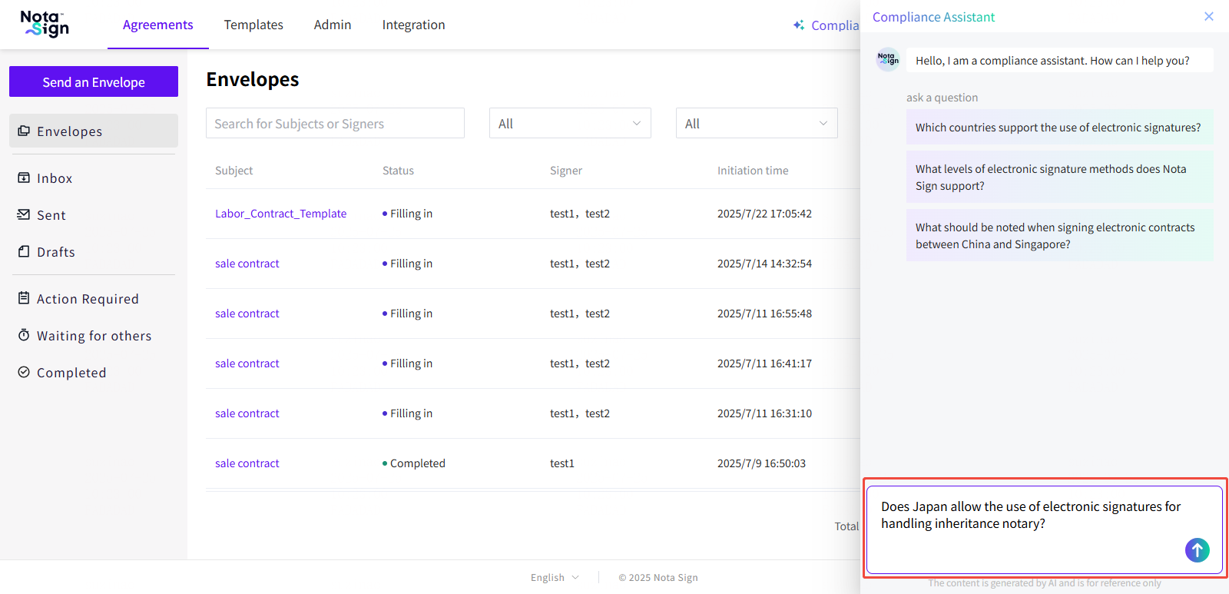This screenshot has height=594, width=1229.
Task: Send the message with the arrow button
Action: (x=1197, y=549)
